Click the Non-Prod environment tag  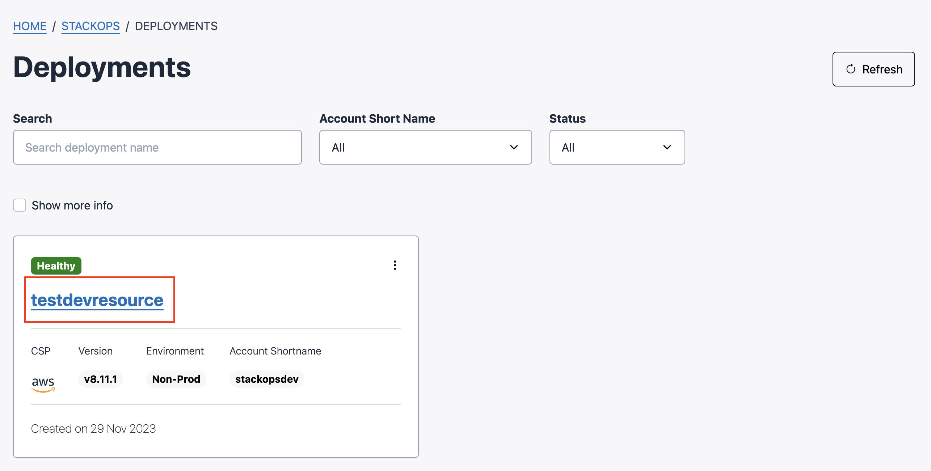176,379
